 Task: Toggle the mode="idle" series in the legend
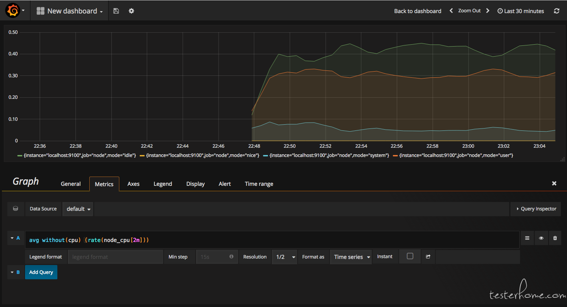click(x=80, y=155)
